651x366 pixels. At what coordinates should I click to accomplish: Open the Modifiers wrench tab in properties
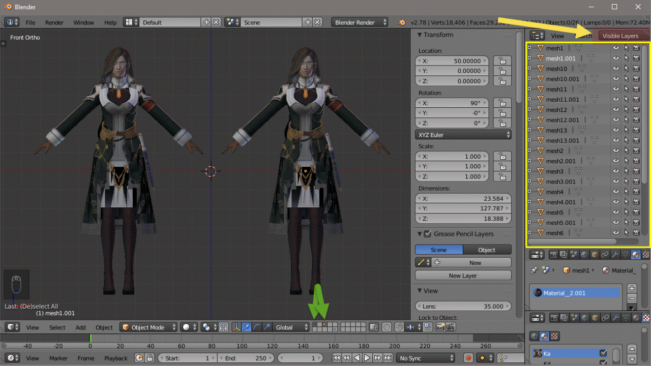point(615,255)
